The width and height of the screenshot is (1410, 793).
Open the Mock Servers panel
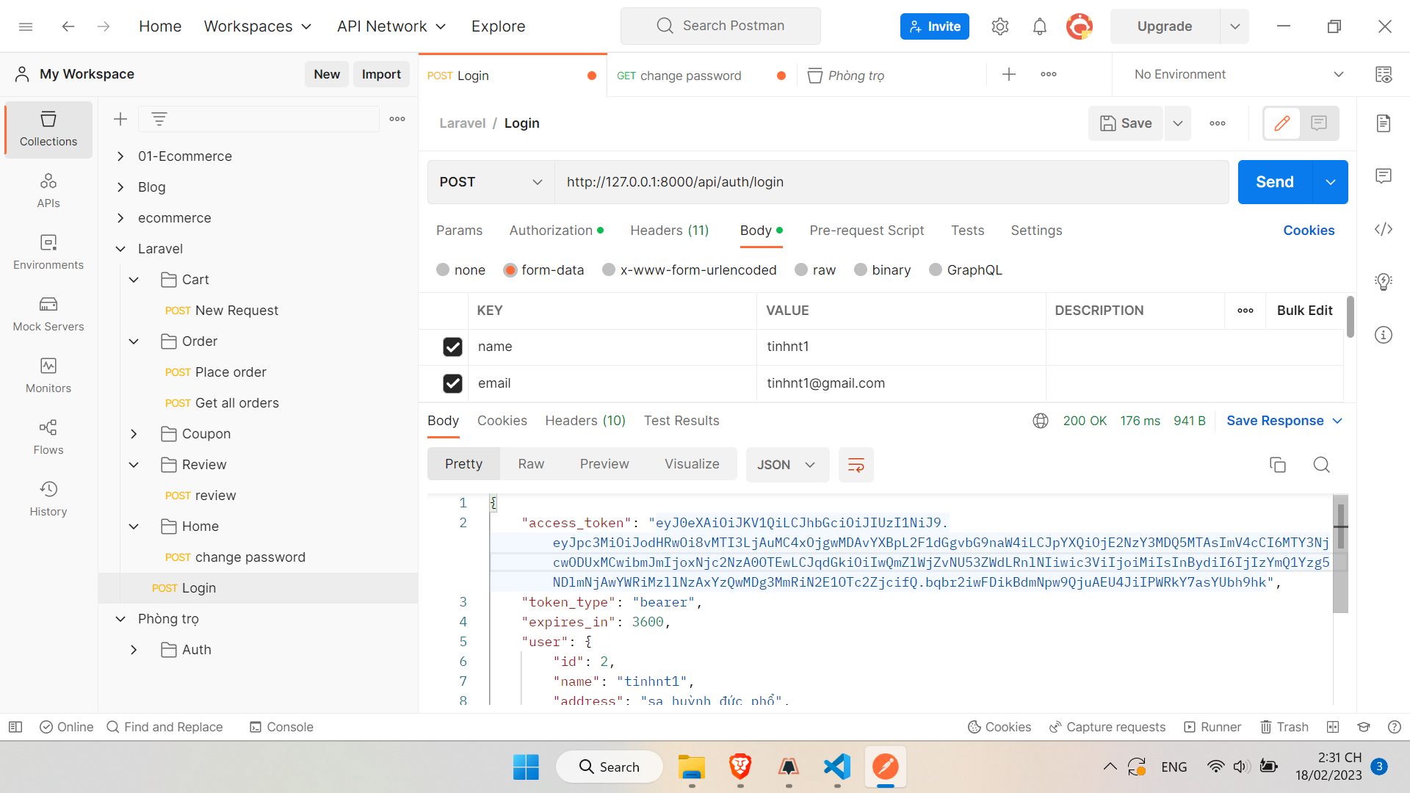(48, 314)
